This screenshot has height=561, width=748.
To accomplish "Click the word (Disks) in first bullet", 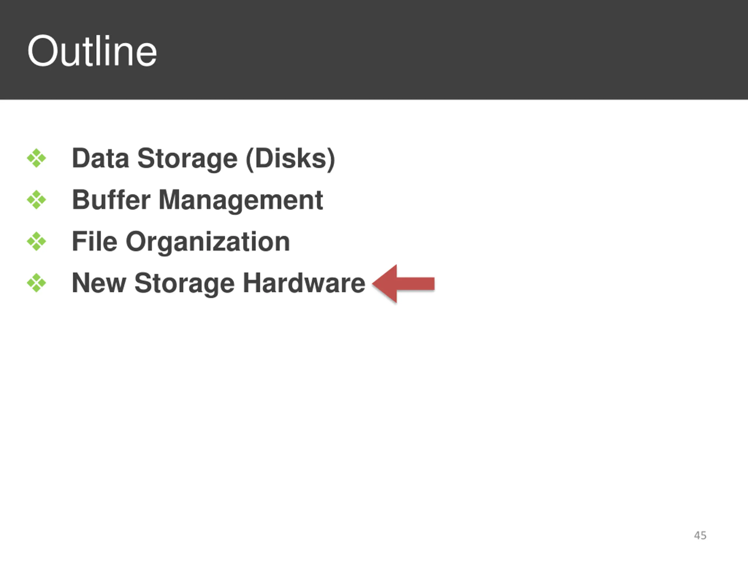I will tap(290, 159).
